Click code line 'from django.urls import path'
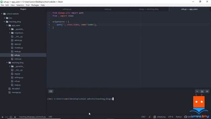The width and height of the screenshot is (211, 119). 68,13
